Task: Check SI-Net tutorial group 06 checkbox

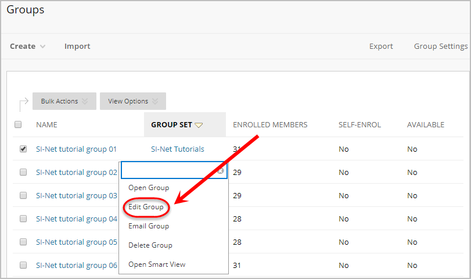Action: [23, 265]
